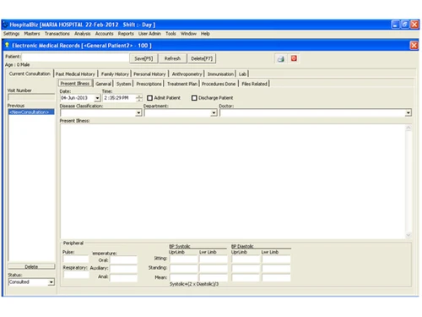
Task: Click the HospitalBiz application icon in the title bar
Action: tap(5, 25)
